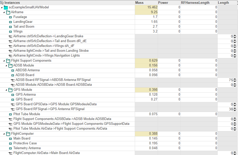Click connector icon for Wings:dA_dF

tap(10, 46)
